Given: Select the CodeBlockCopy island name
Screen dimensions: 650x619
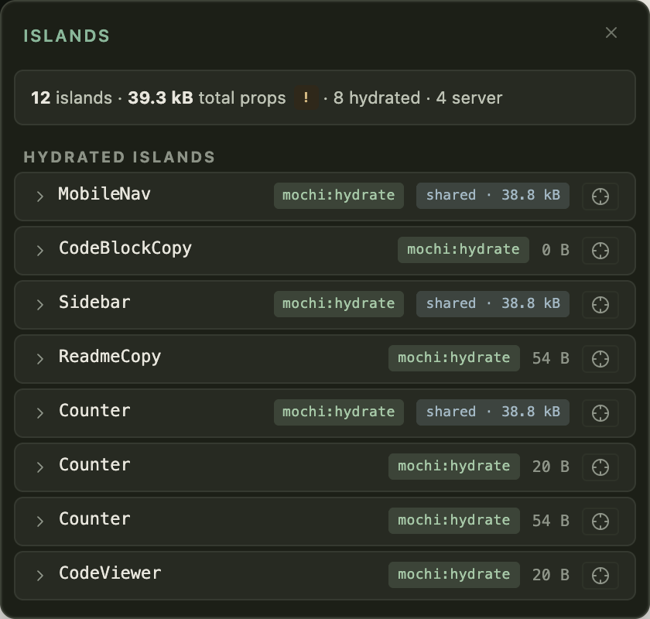Looking at the screenshot, I should point(125,249).
